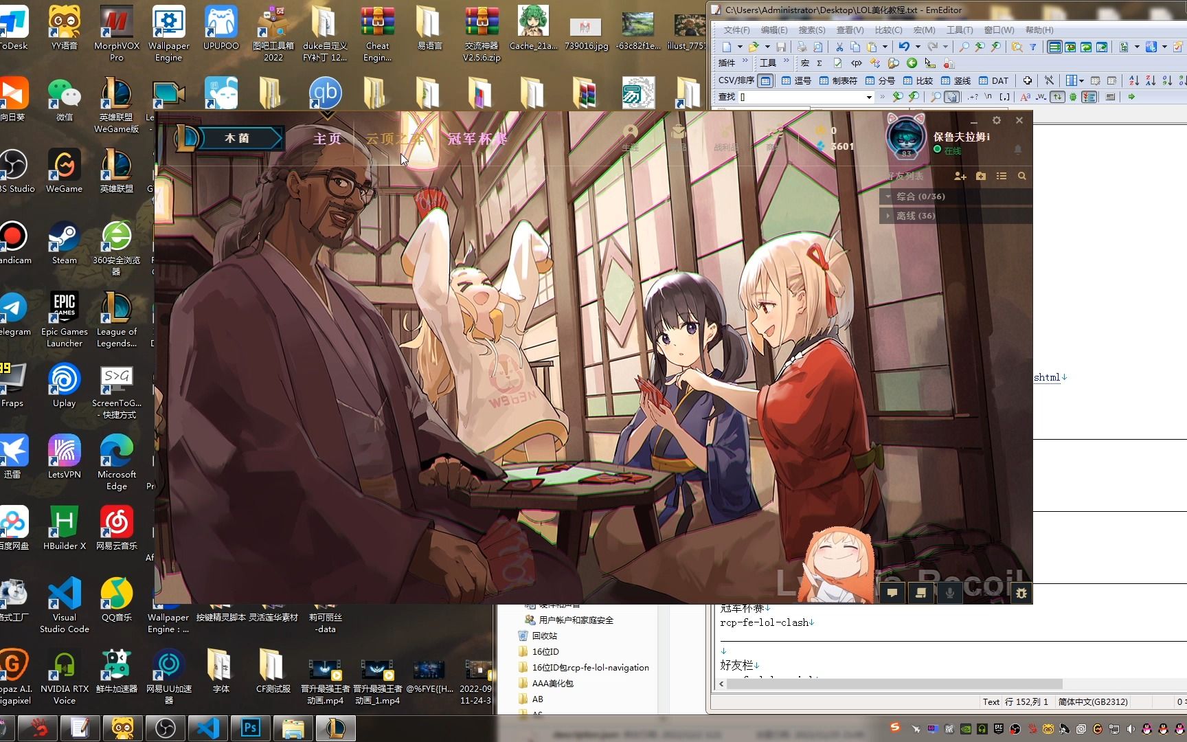Open 回收站 in the Explorer tree
The height and width of the screenshot is (742, 1187).
(x=537, y=636)
